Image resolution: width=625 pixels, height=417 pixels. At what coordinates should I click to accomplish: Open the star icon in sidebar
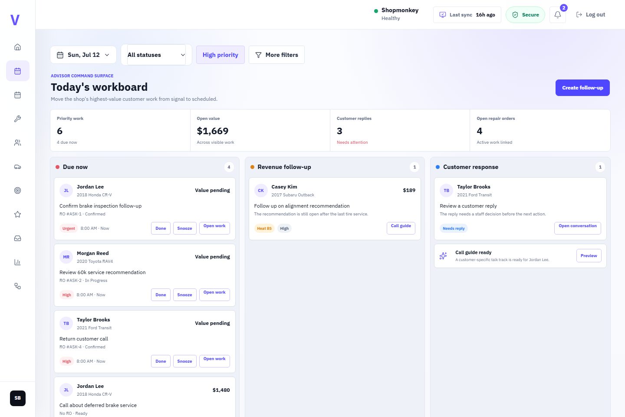tap(17, 214)
